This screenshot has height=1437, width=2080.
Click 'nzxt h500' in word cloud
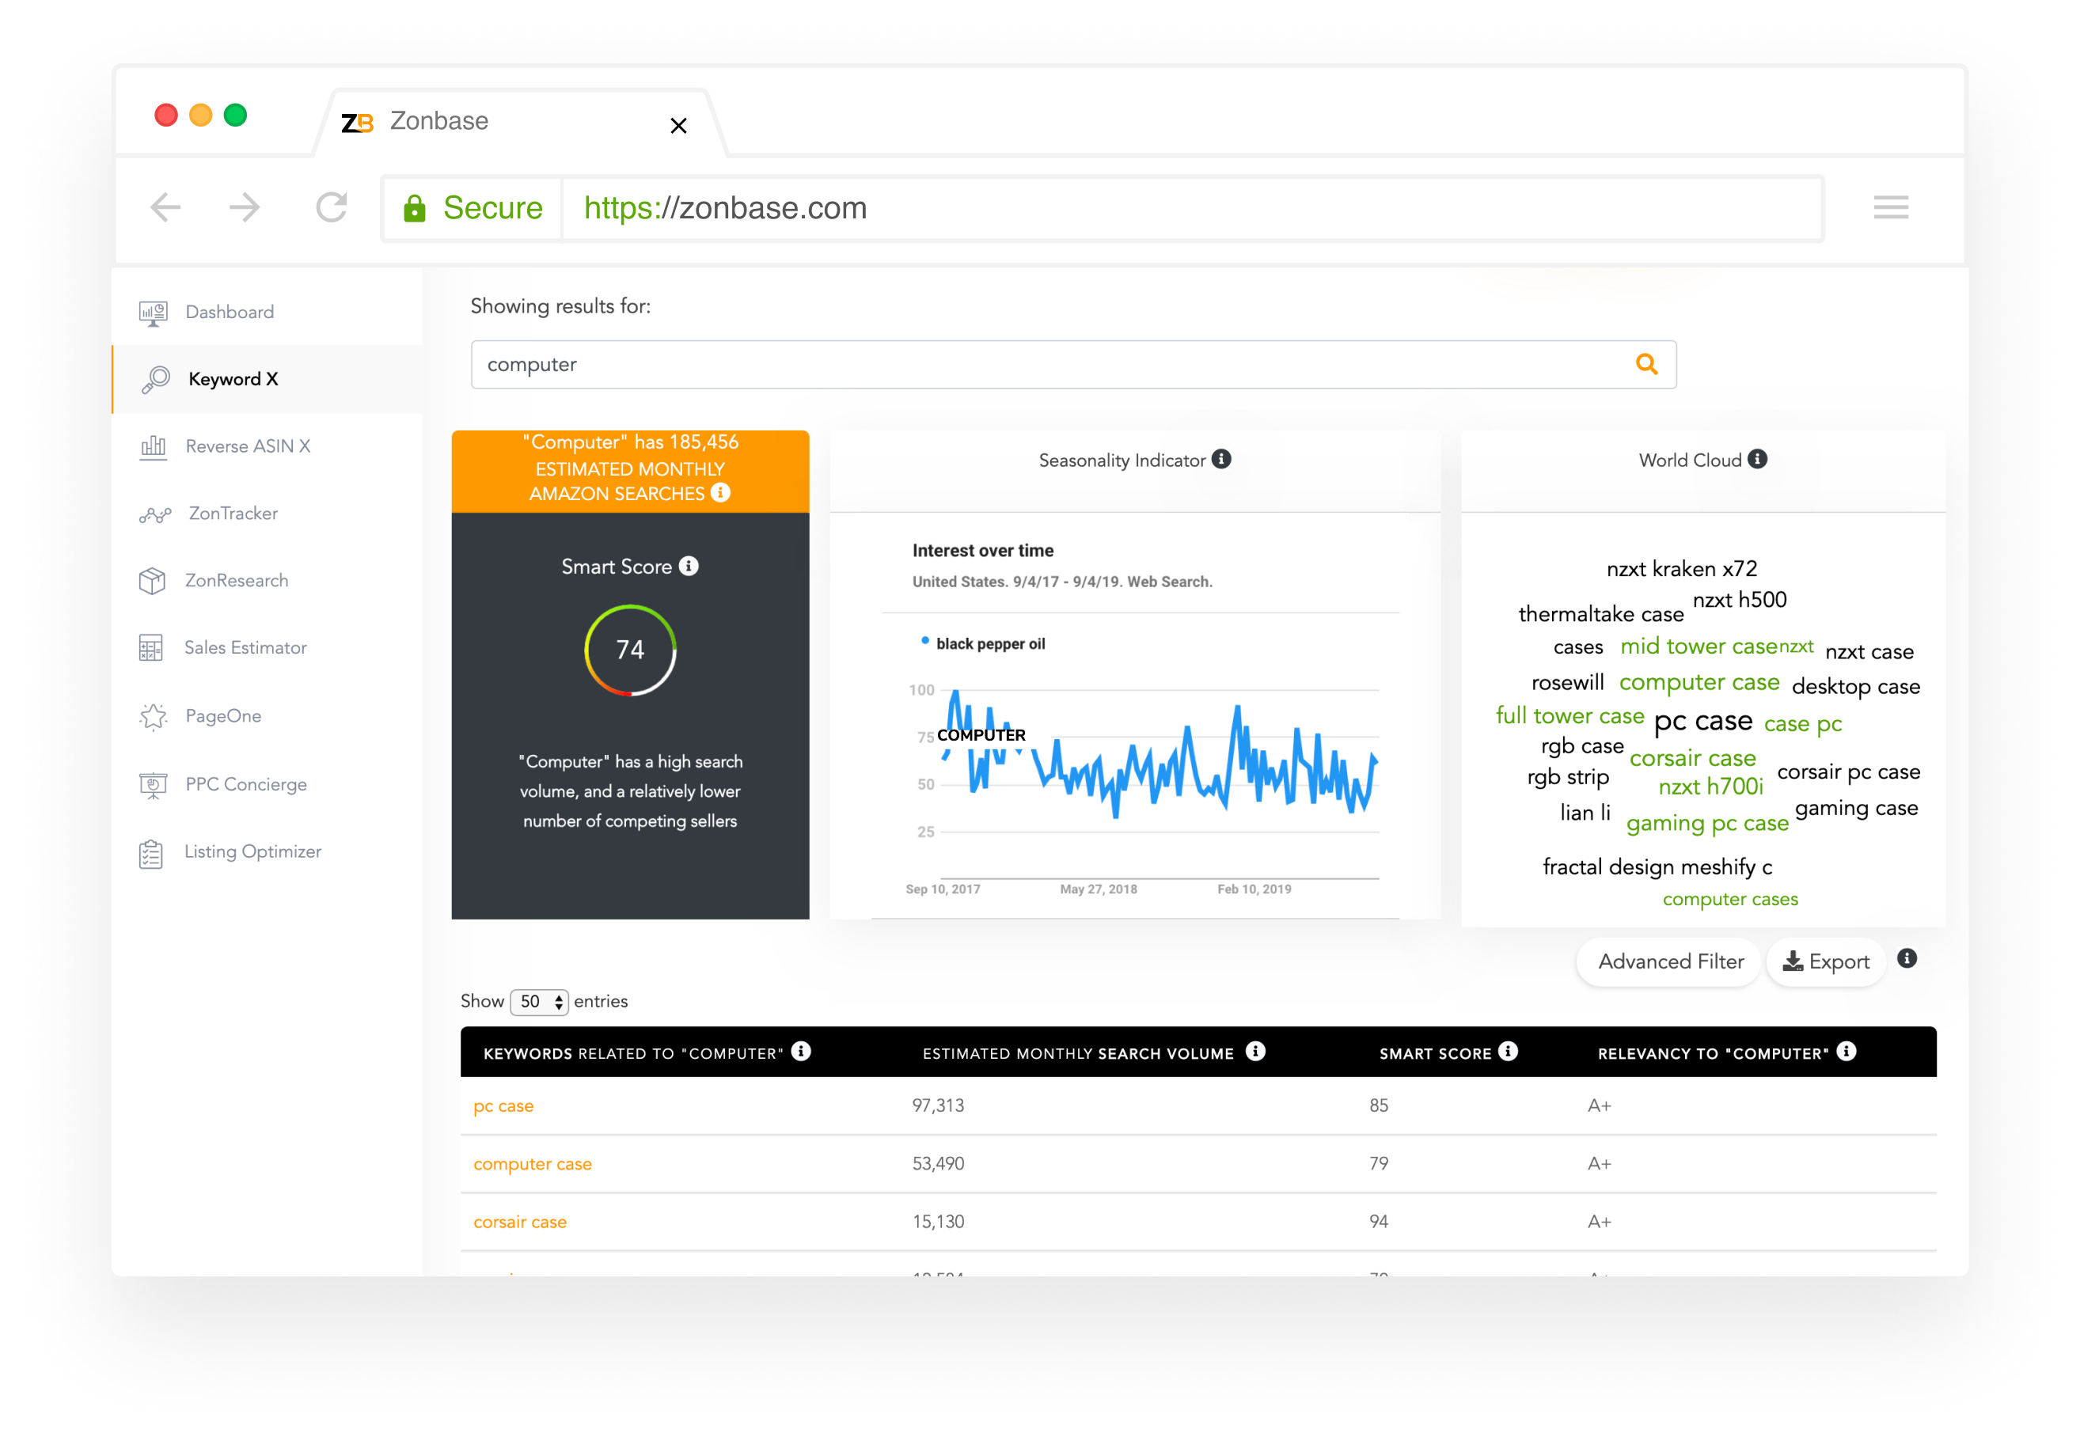click(1740, 601)
